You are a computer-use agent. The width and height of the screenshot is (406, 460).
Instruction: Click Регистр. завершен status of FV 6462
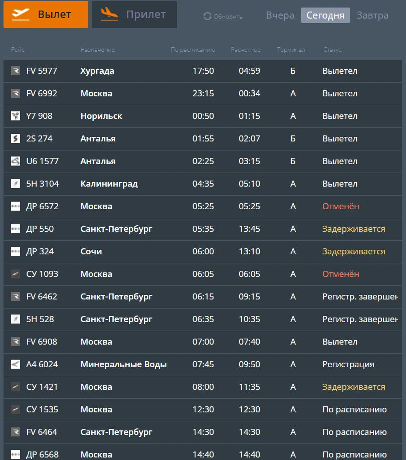360,297
